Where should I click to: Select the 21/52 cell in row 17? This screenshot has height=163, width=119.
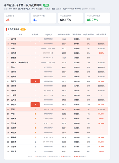click(x=64, y=114)
